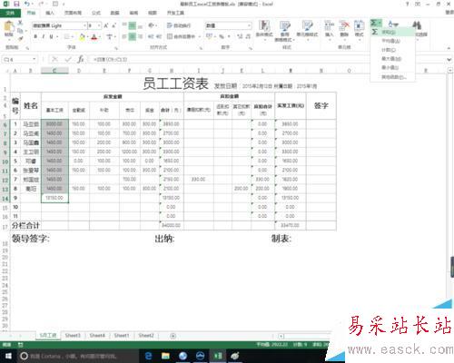Image resolution: width=454 pixels, height=363 pixels.
Task: Click the Cortana search box
Action: pos(77,356)
